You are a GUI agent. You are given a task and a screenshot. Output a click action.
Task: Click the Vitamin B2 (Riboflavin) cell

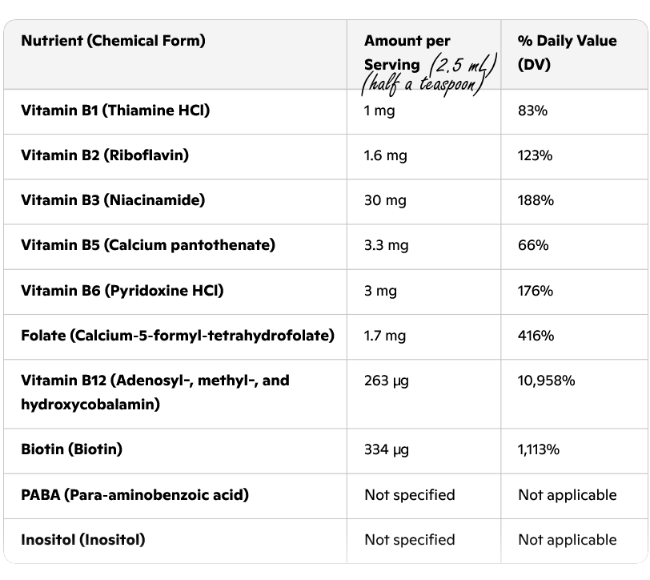105,155
